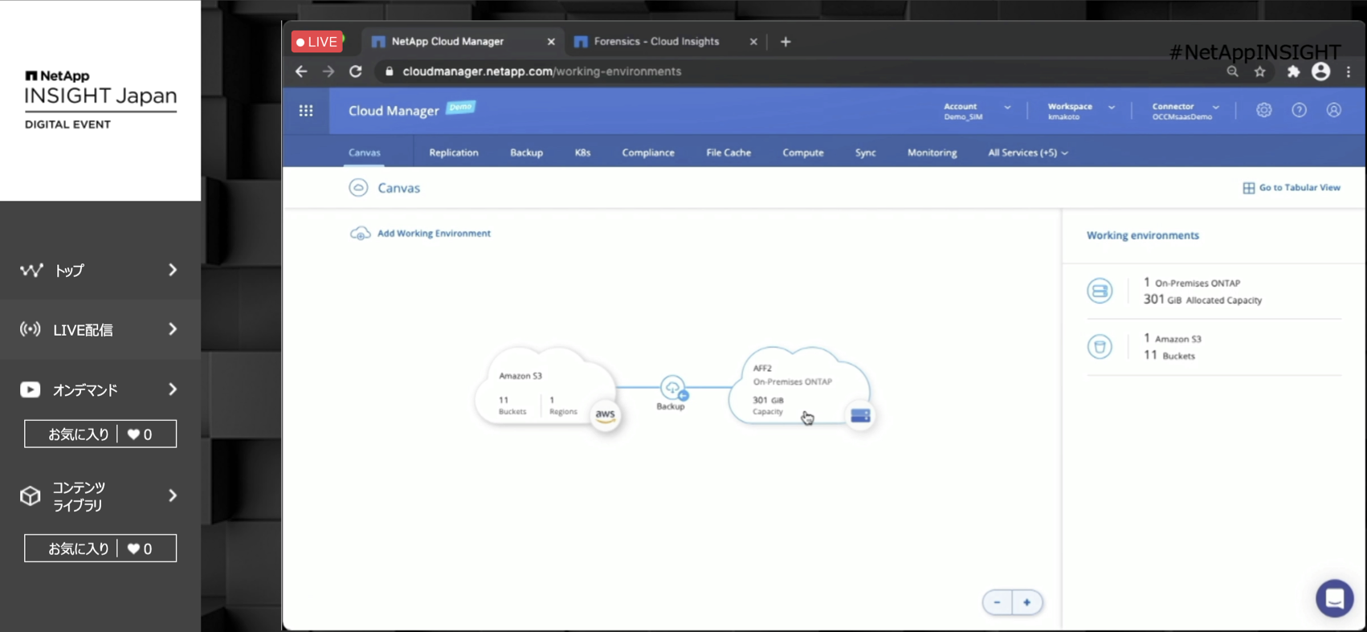Click the '301 GiB Allocated Capacity' text
Image resolution: width=1367 pixels, height=632 pixels.
coord(1202,300)
